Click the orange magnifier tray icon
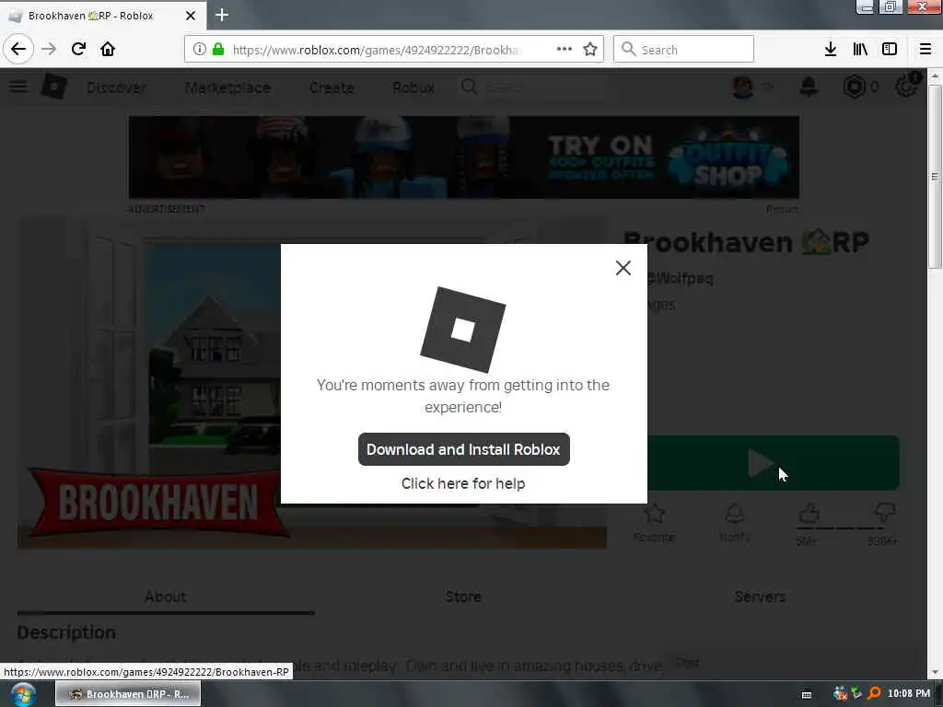The width and height of the screenshot is (943, 707). (x=874, y=694)
